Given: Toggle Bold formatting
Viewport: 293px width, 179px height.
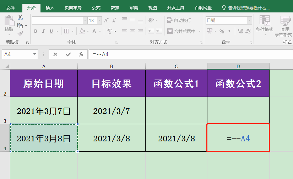Looking at the screenshot, I should point(36,31).
